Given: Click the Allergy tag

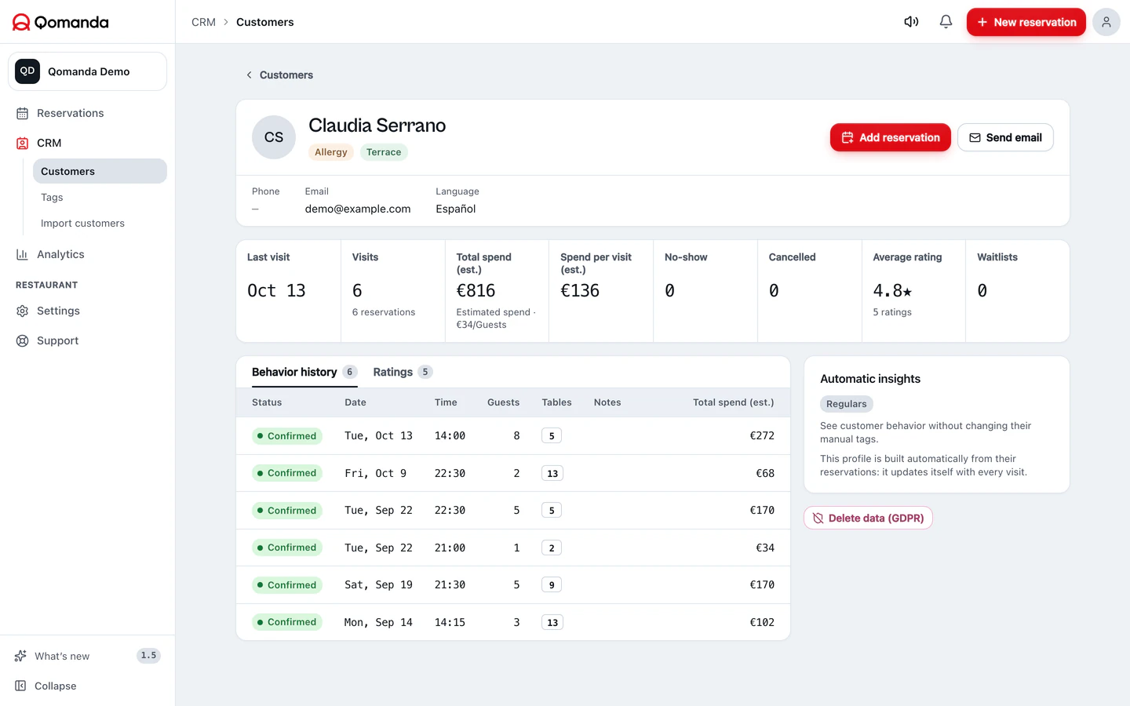Looking at the screenshot, I should [x=331, y=152].
